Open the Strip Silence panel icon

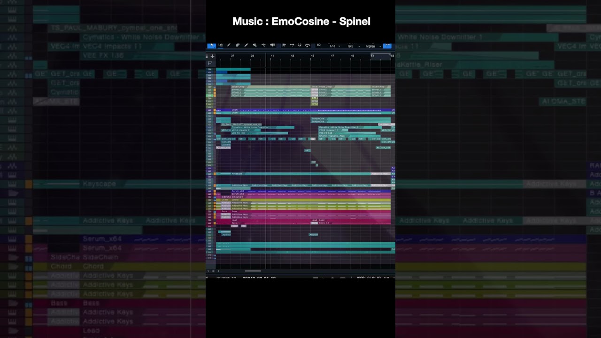click(292, 46)
